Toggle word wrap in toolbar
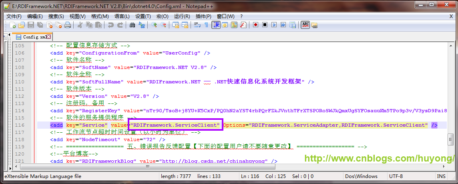 point(197,25)
